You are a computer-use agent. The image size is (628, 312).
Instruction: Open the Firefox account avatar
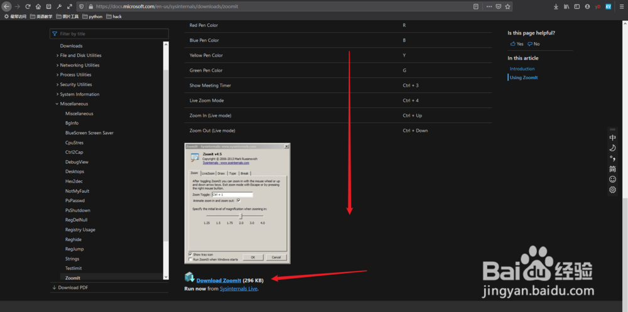(x=587, y=6)
